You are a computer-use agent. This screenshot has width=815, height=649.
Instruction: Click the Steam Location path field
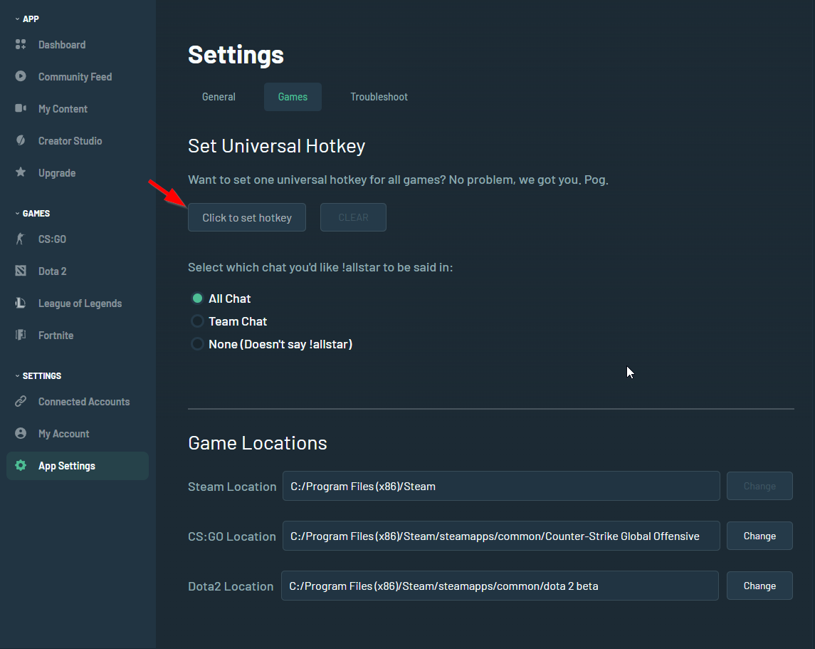[x=501, y=485]
